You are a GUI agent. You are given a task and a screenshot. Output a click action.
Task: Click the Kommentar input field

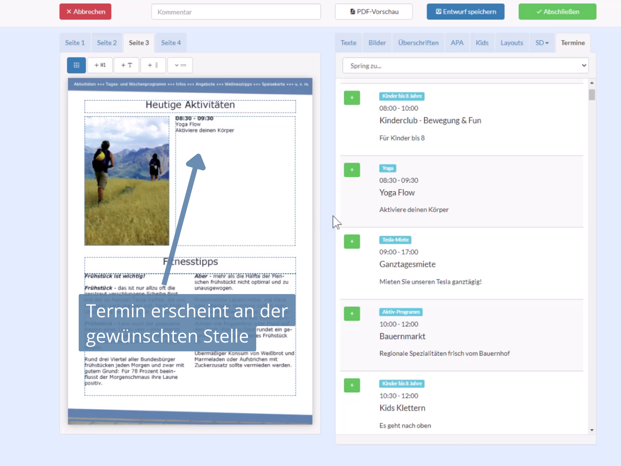point(236,12)
